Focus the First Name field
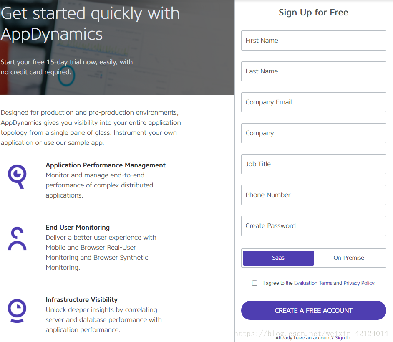The image size is (393, 342). tap(314, 41)
